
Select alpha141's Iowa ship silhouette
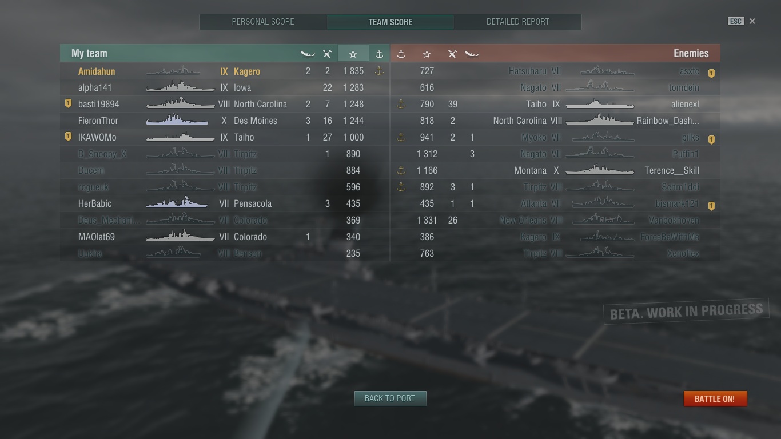click(180, 87)
